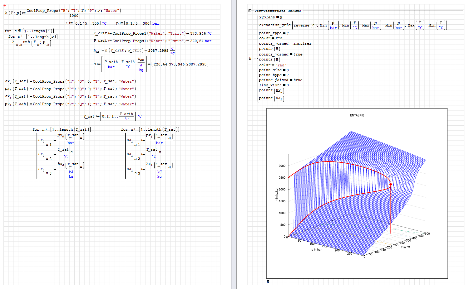Click the red plus insertion cursor
The height and width of the screenshot is (289, 469).
[x=5, y=5]
